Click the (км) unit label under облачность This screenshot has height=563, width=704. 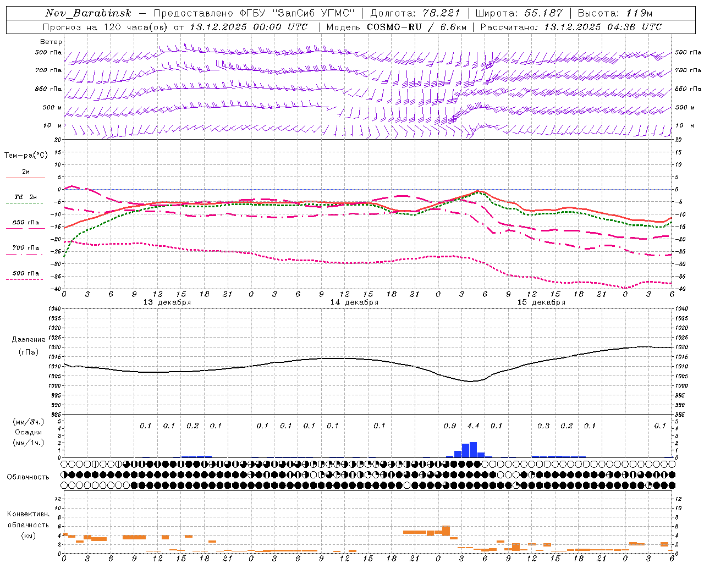pos(28,536)
